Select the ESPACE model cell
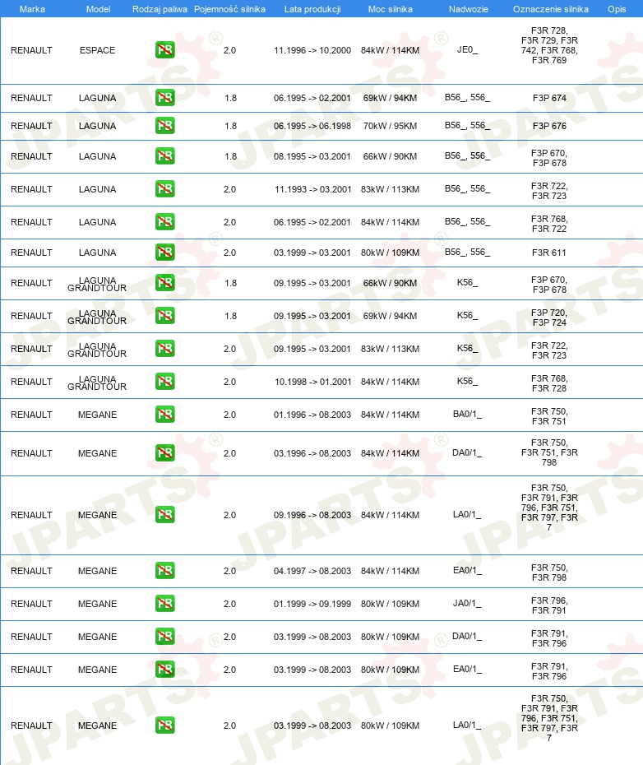Screen dimensions: 643x765 coord(98,50)
